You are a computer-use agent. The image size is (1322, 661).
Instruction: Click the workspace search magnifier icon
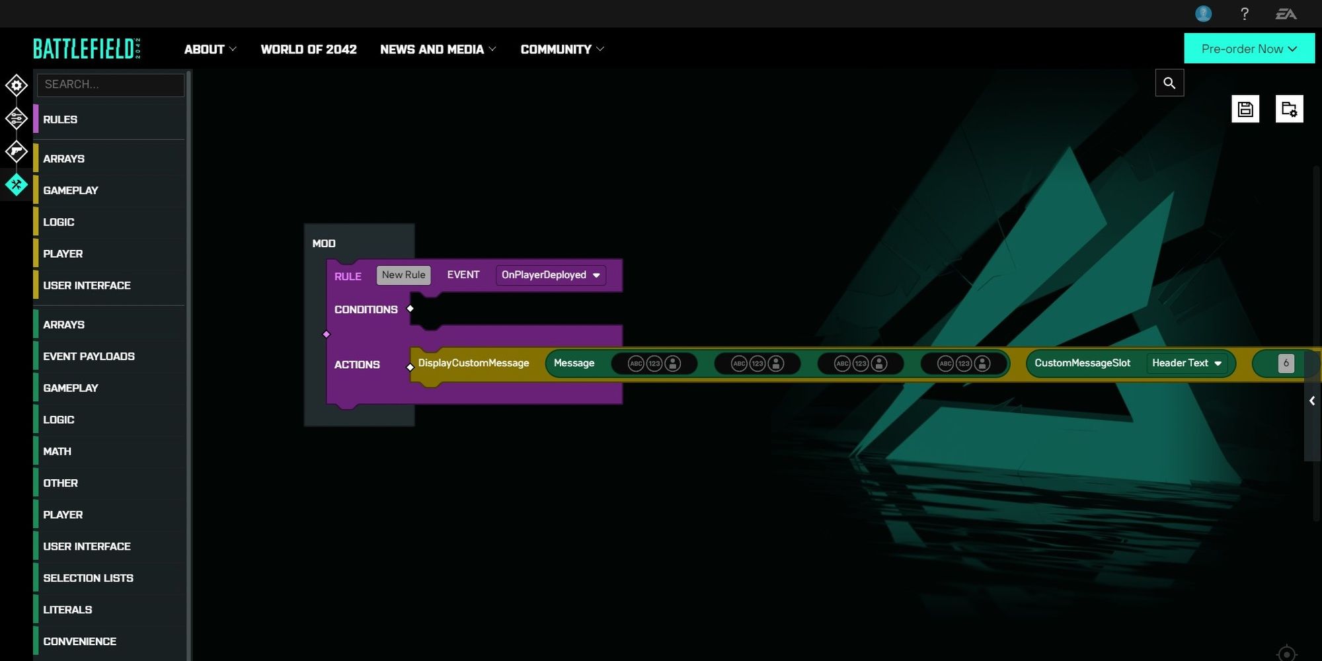[x=1169, y=83]
